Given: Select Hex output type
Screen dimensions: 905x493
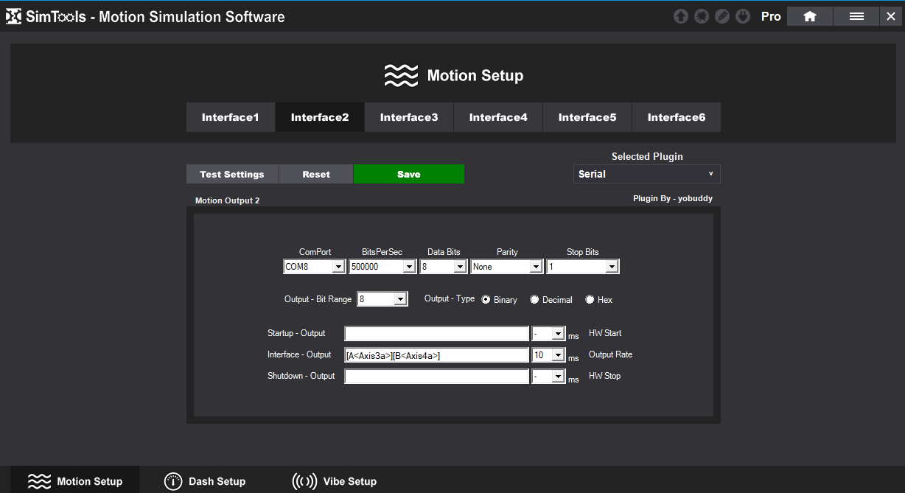Looking at the screenshot, I should click(590, 299).
